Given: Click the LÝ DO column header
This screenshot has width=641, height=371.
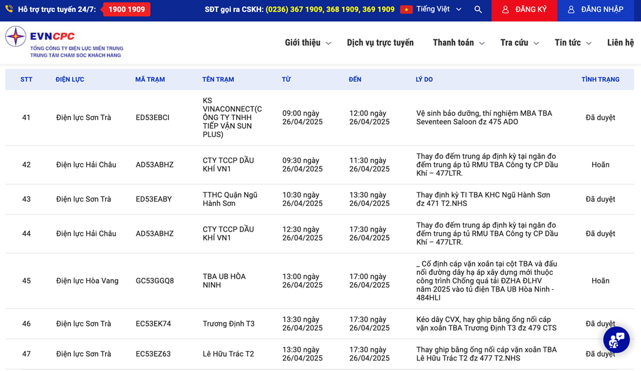Looking at the screenshot, I should [x=424, y=79].
